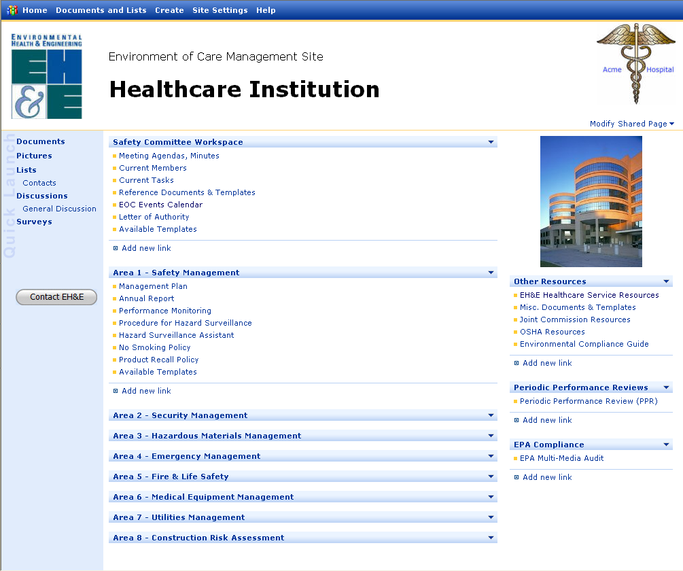Open Contacts list in Quick Launch
Screen dimensions: 683x571
[x=39, y=183]
